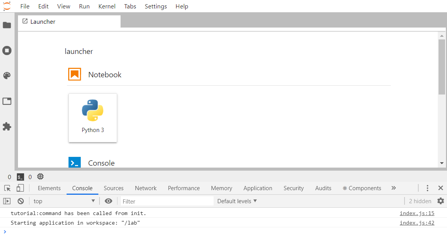Viewport: 447px width, 238px height.
Task: Create live expression with eye icon
Action: (x=108, y=201)
